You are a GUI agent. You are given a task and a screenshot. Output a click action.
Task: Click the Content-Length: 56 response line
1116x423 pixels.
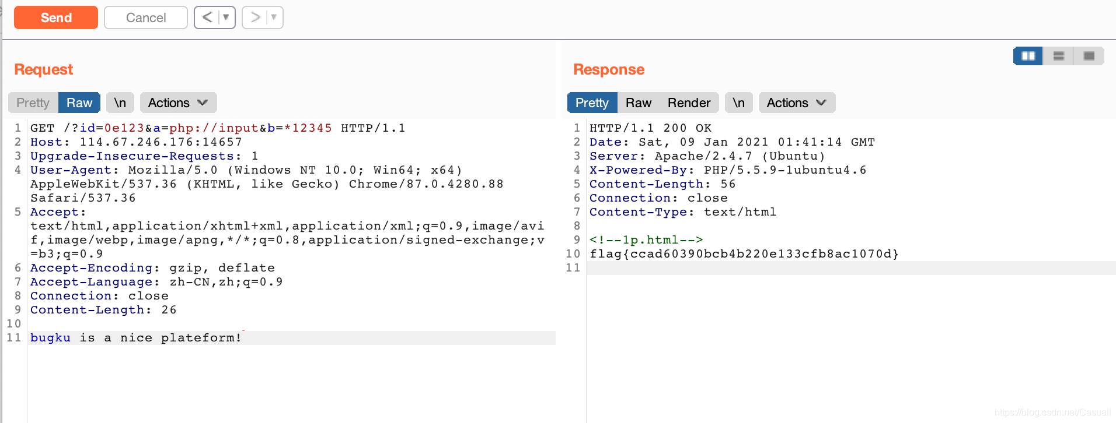[x=662, y=184]
